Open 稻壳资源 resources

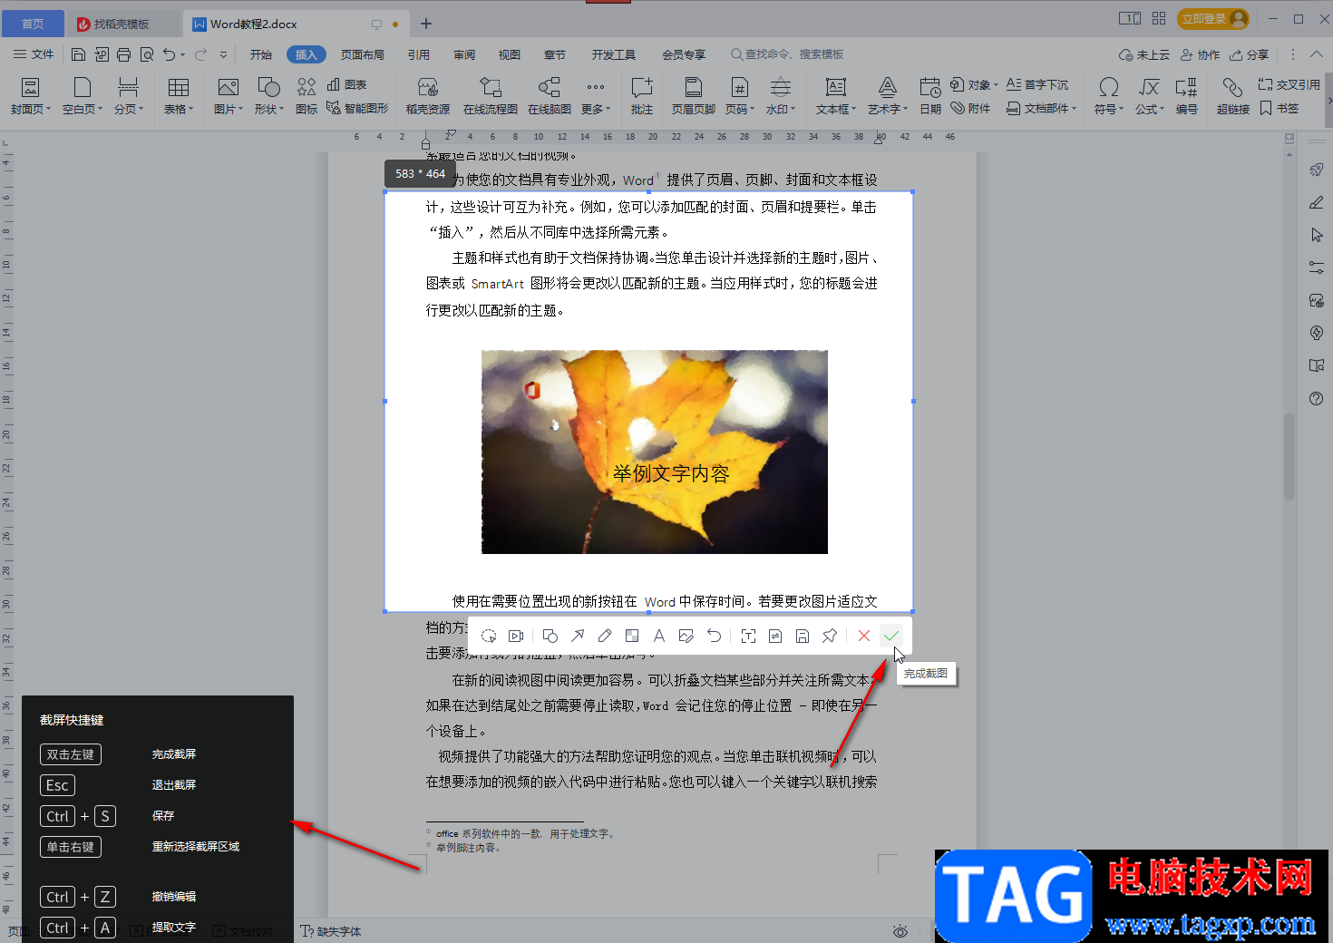(x=428, y=95)
